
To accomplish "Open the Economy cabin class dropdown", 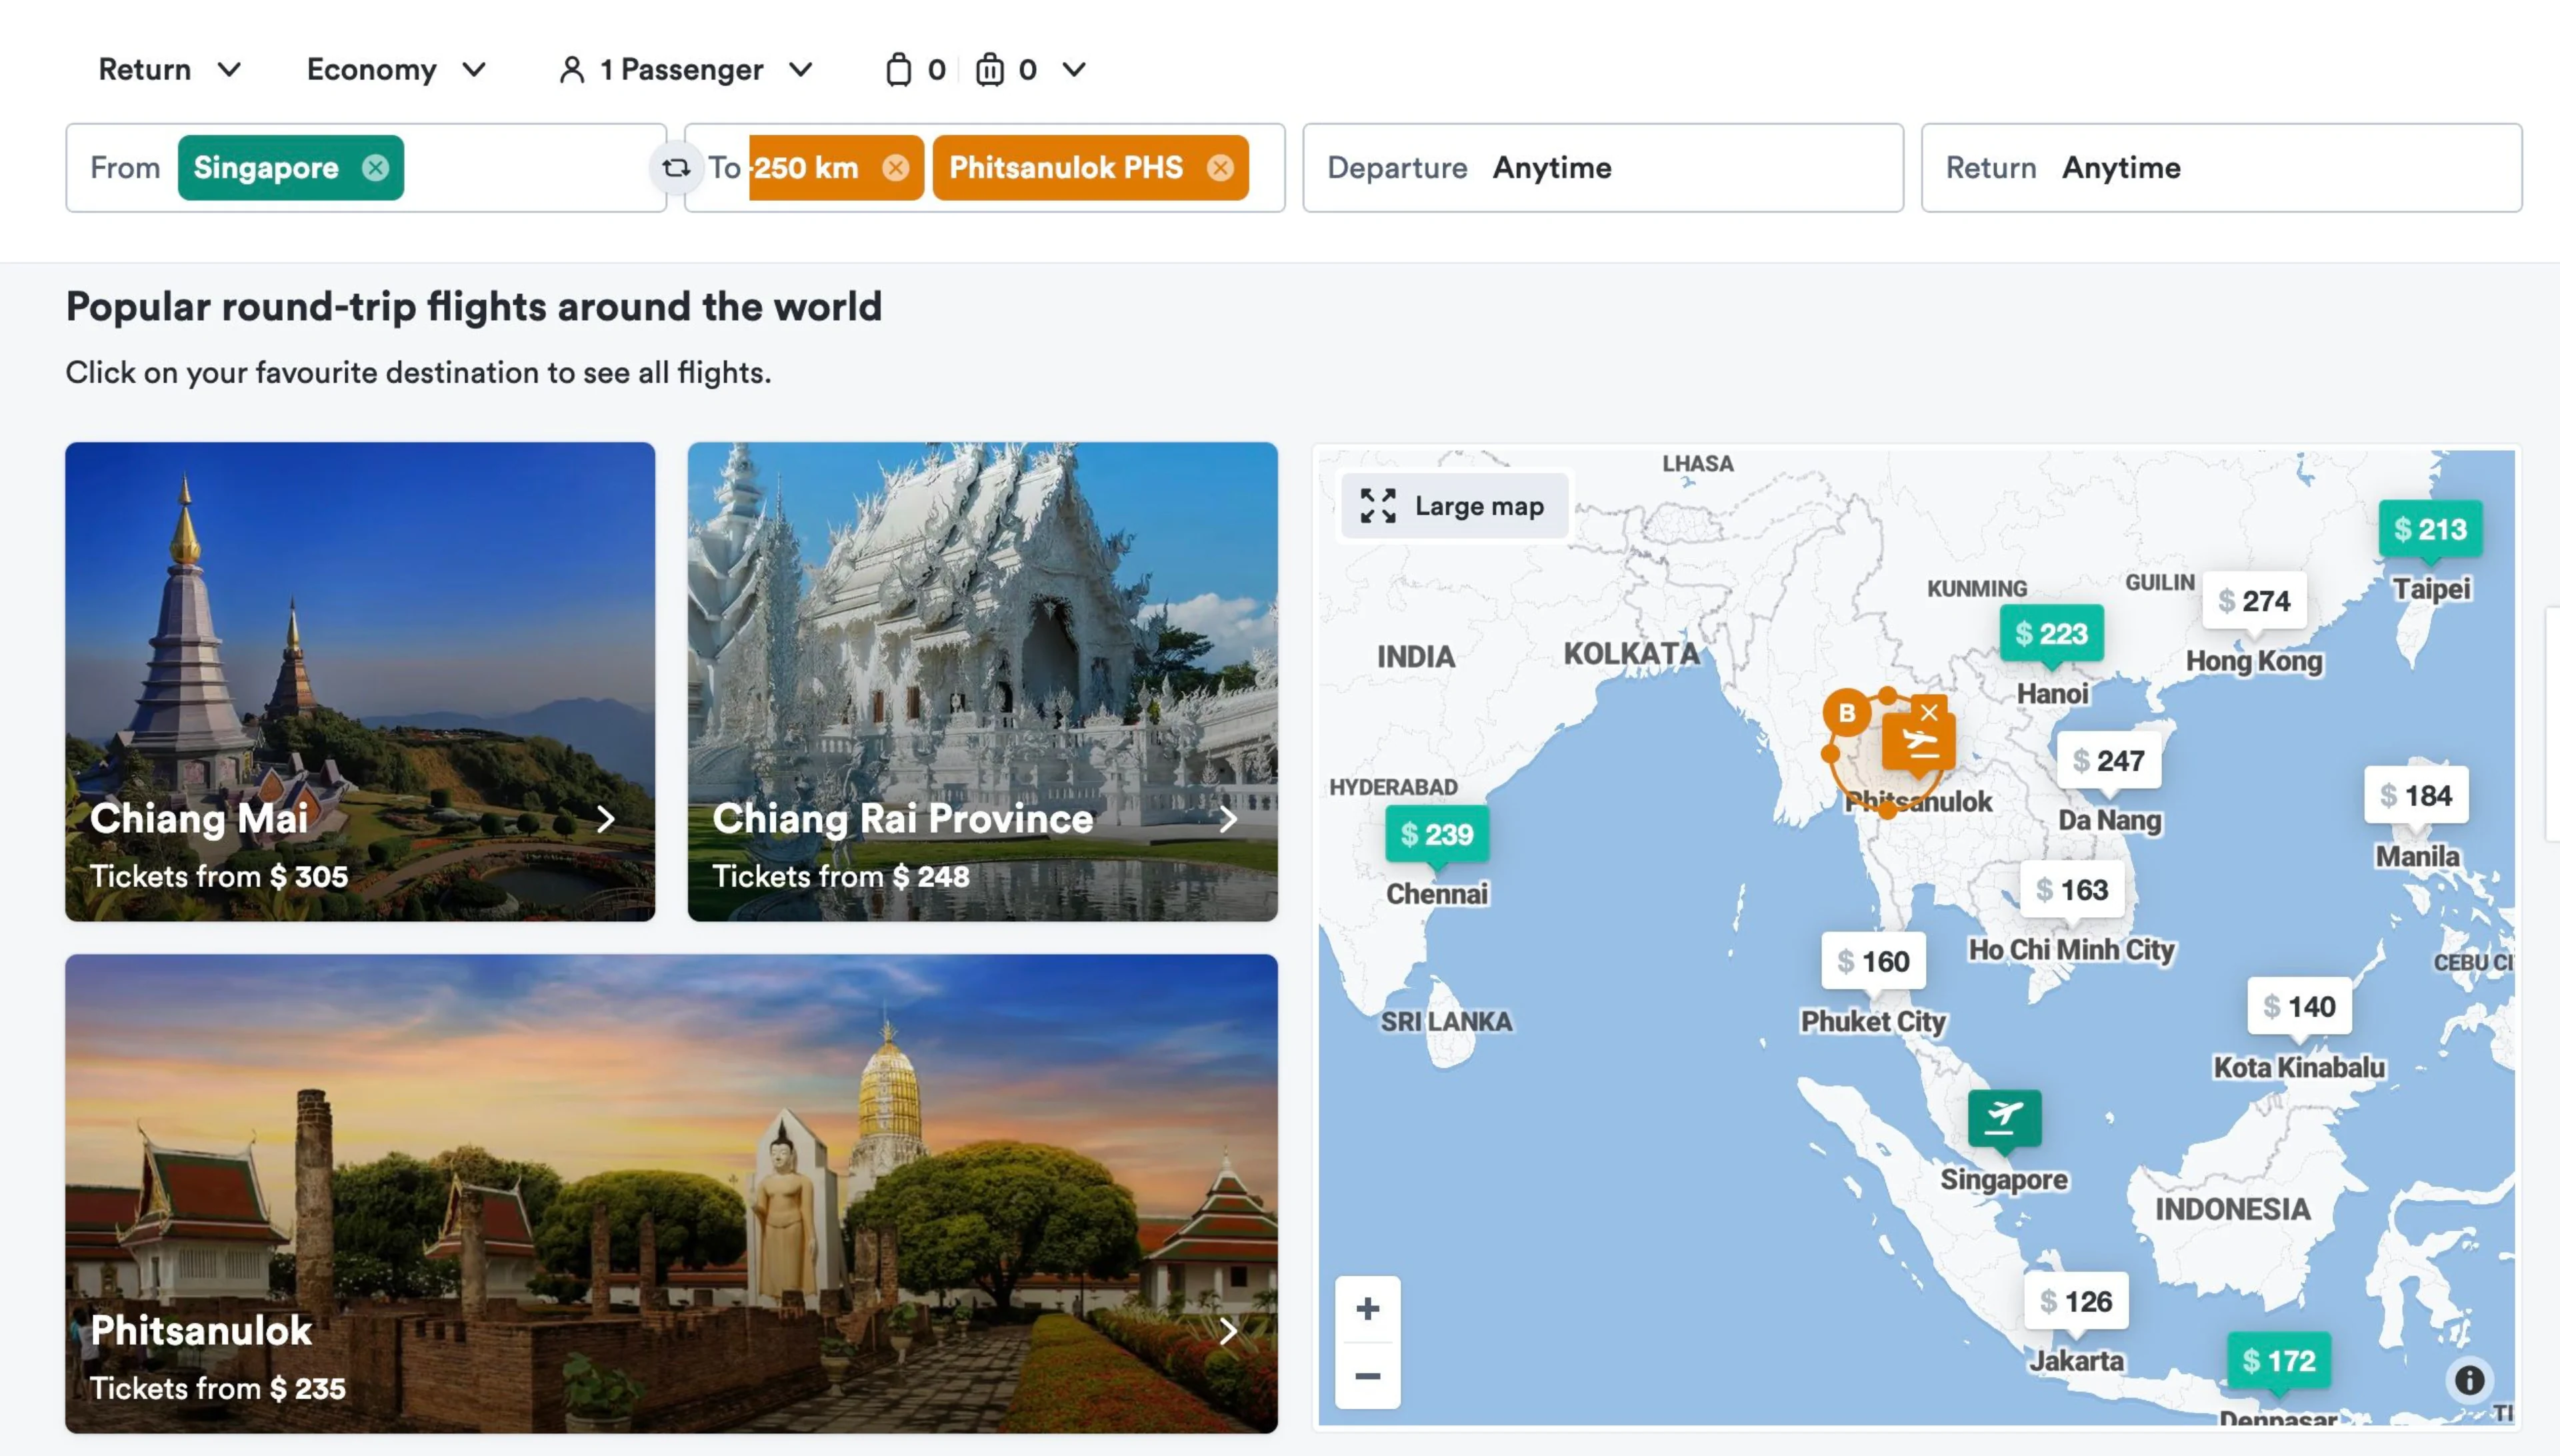I will tap(396, 69).
